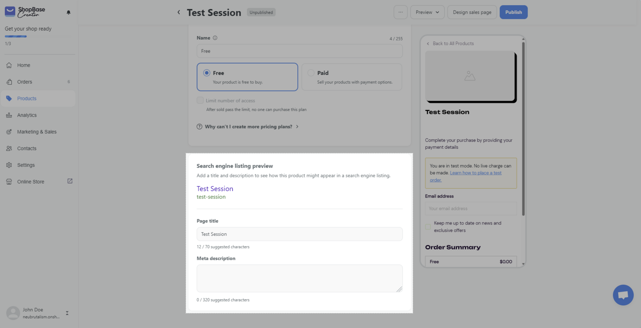Click the preview panel scrollbar
641x328 pixels.
click(523, 128)
